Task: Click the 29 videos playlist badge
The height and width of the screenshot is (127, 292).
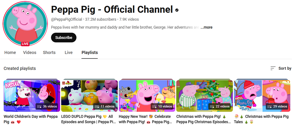Action: coord(277,107)
